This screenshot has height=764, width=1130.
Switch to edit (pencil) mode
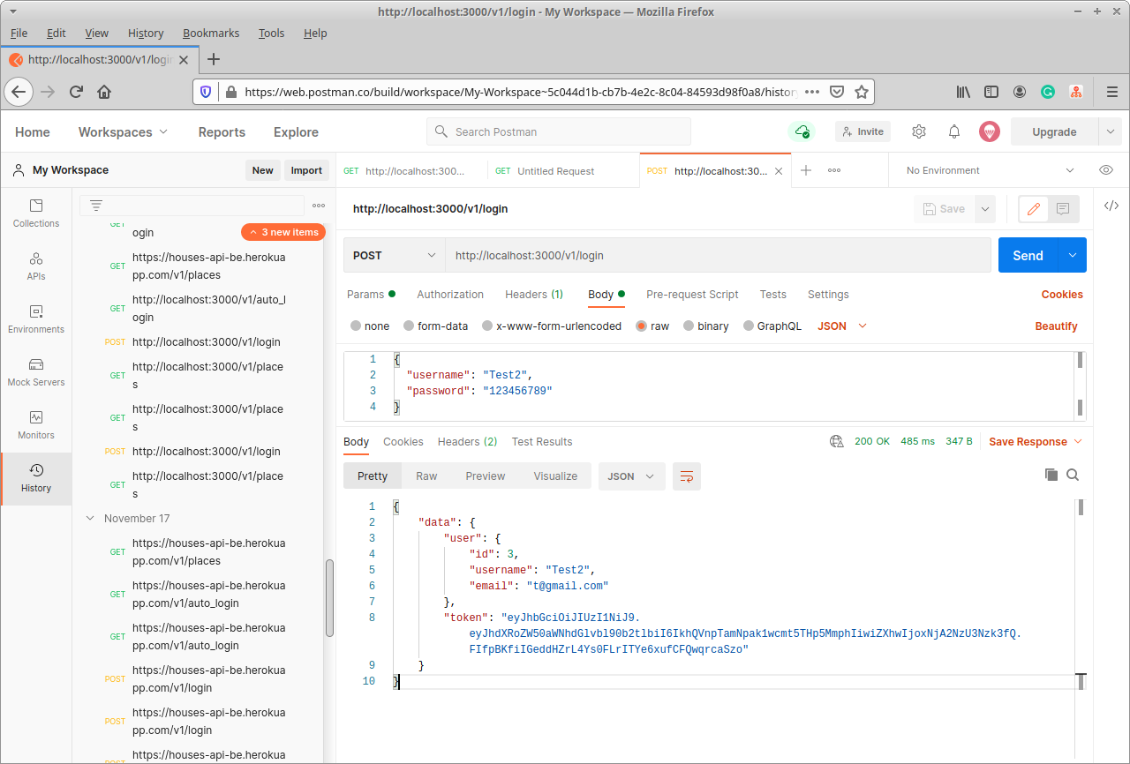click(1033, 209)
